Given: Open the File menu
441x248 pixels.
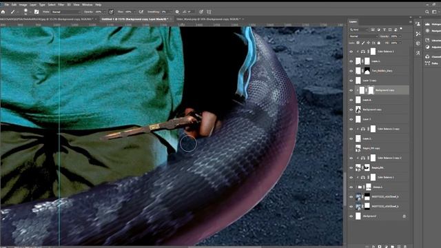Looking at the screenshot, I should 6,5.
